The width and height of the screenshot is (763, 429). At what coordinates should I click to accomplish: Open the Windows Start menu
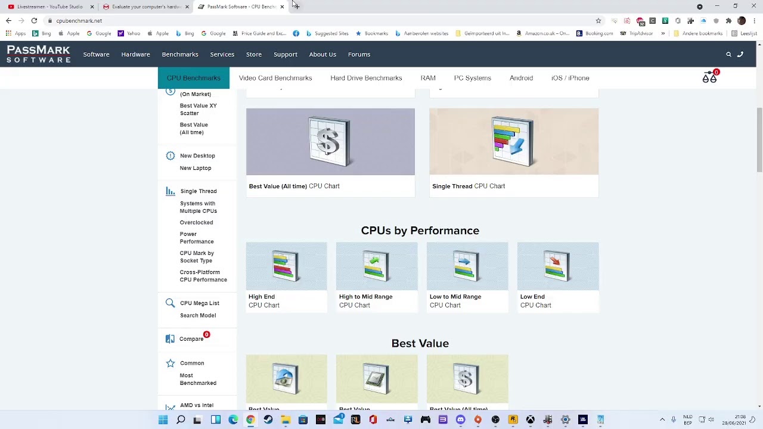[163, 420]
